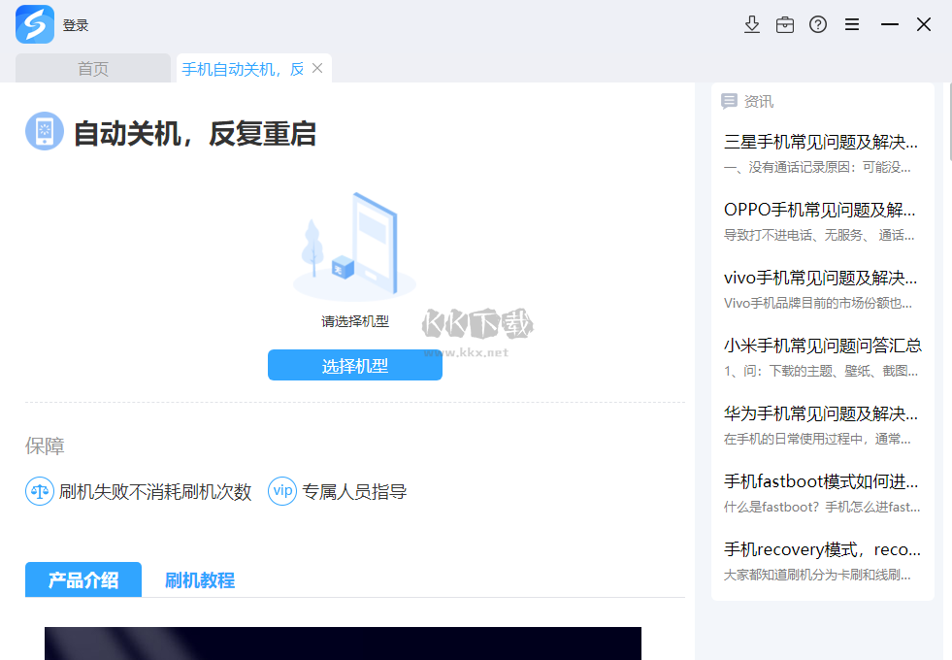Switch to the 刷机教程 tab
This screenshot has width=952, height=660.
(198, 579)
